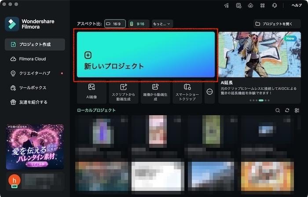The width and height of the screenshot is (308, 197).
Task: Select プロジェクト作成 in the sidebar
Action: [35, 44]
